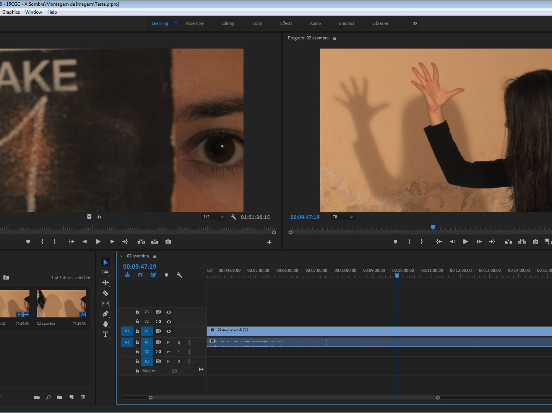Play the Program monitor sequence

pos(465,242)
